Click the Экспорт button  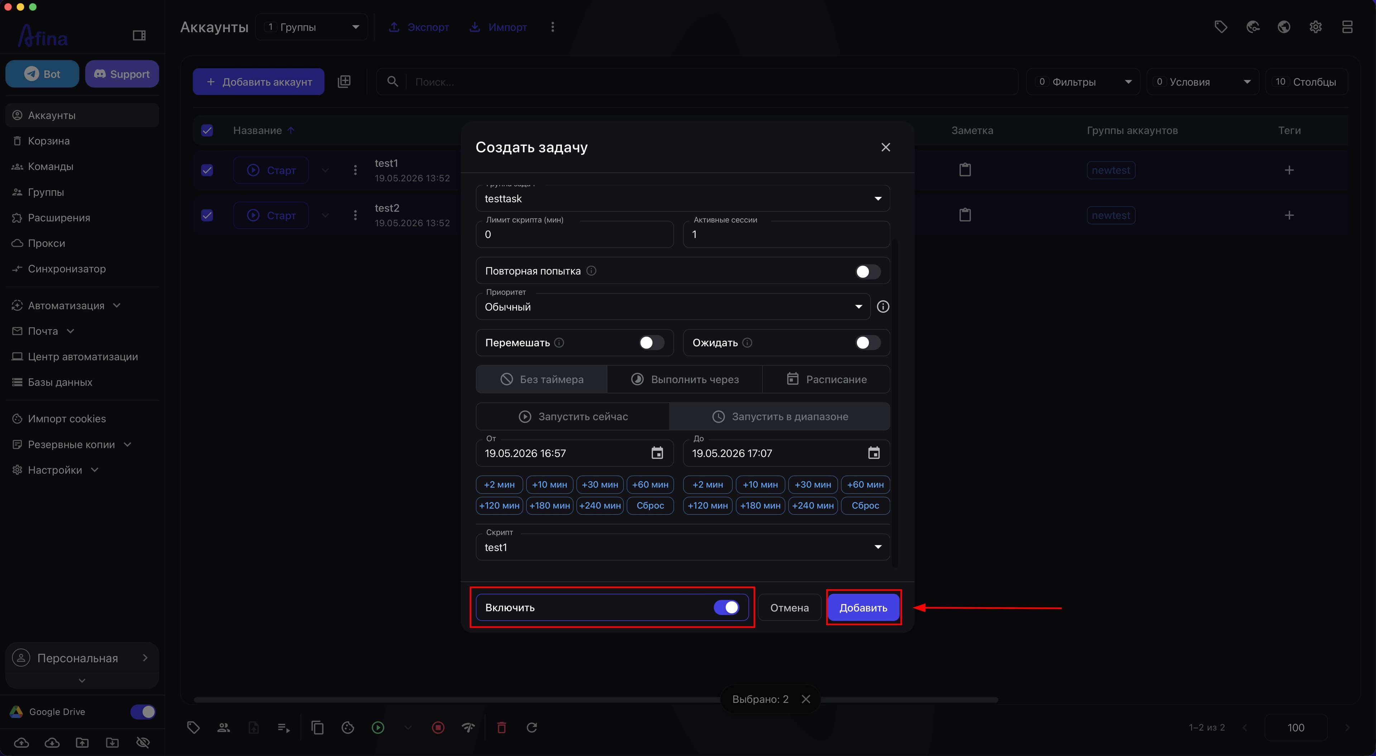tap(419, 27)
